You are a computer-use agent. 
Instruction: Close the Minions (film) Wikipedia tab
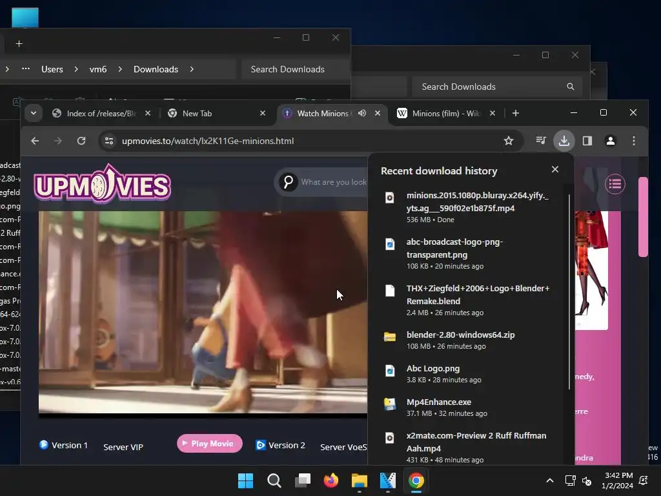(x=493, y=113)
